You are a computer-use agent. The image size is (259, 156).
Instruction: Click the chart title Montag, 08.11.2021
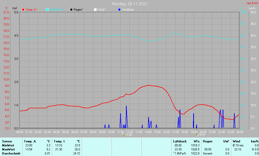click(x=130, y=4)
